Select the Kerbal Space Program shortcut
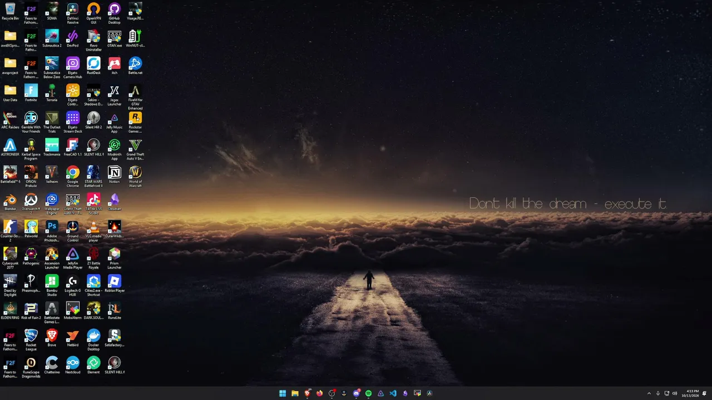 tap(31, 149)
